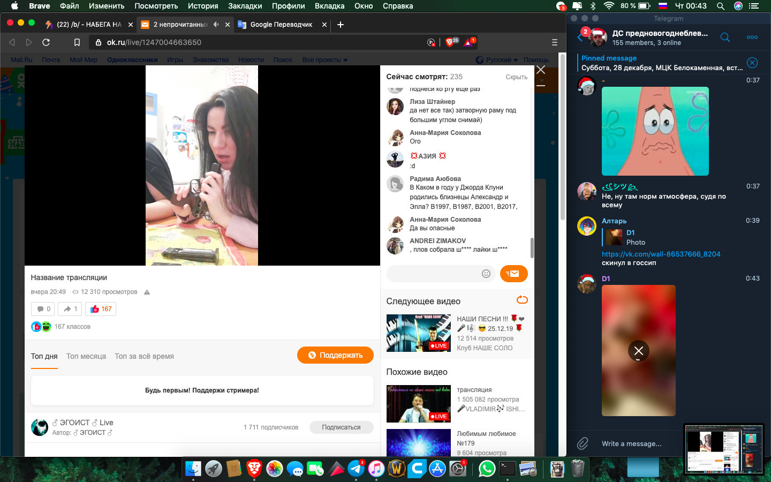Click the orange Поддержать button
This screenshot has height=482, width=771.
pos(335,355)
